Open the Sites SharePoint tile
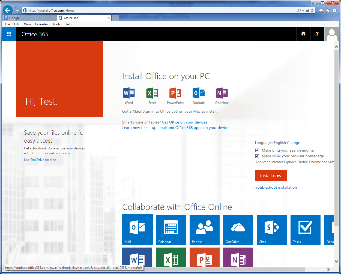Viewport: 341px width, 274px height. [272, 230]
